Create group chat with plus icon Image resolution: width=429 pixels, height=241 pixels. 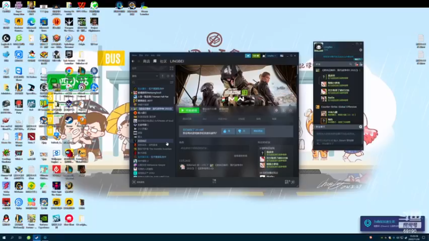(x=360, y=127)
